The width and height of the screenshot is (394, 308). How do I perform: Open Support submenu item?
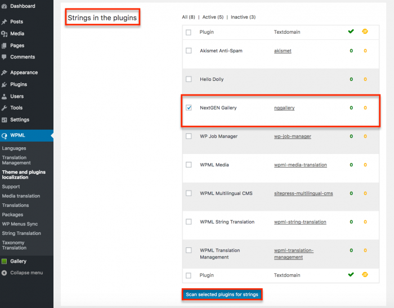click(x=11, y=187)
